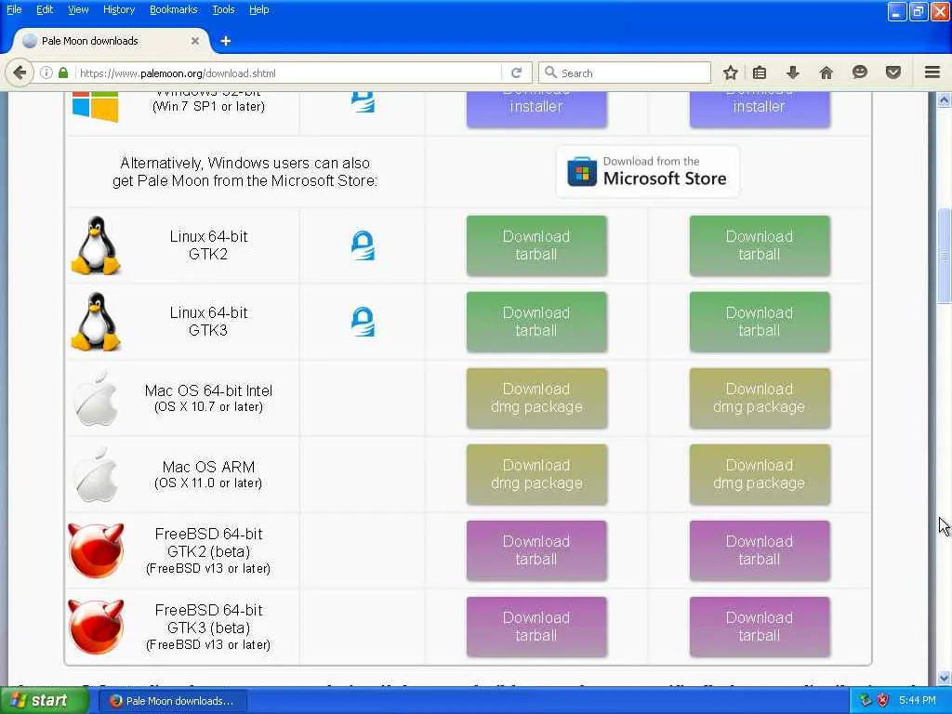This screenshot has width=952, height=714.
Task: Click FreeBSD daemon logo for GTK2 beta
Action: 96,550
